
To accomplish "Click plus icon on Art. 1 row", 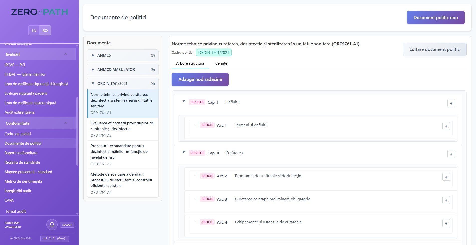I will click(446, 126).
